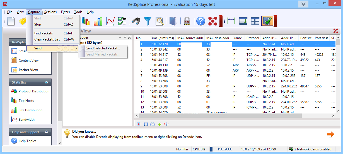Select packet row with time 16:01:53:608 number 12
Image resolution: width=343 pixels, height=154 pixels.
[235, 102]
